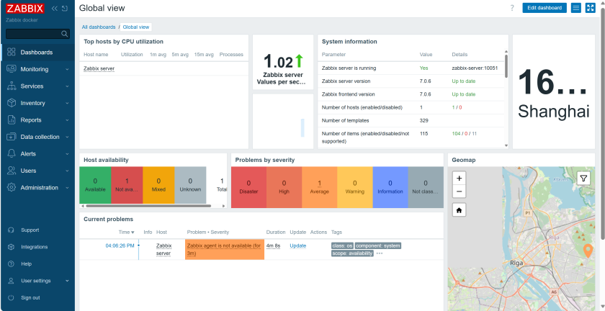Image resolution: width=605 pixels, height=311 pixels.
Task: Click the Edit dashboard button
Action: 544,8
